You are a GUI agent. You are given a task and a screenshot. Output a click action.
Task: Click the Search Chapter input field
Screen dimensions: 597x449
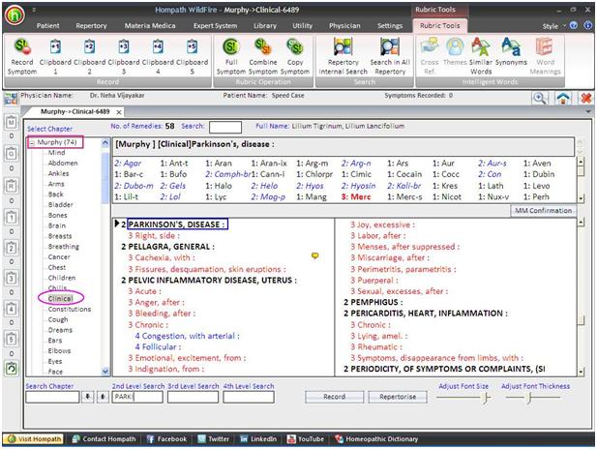pyautogui.click(x=52, y=397)
